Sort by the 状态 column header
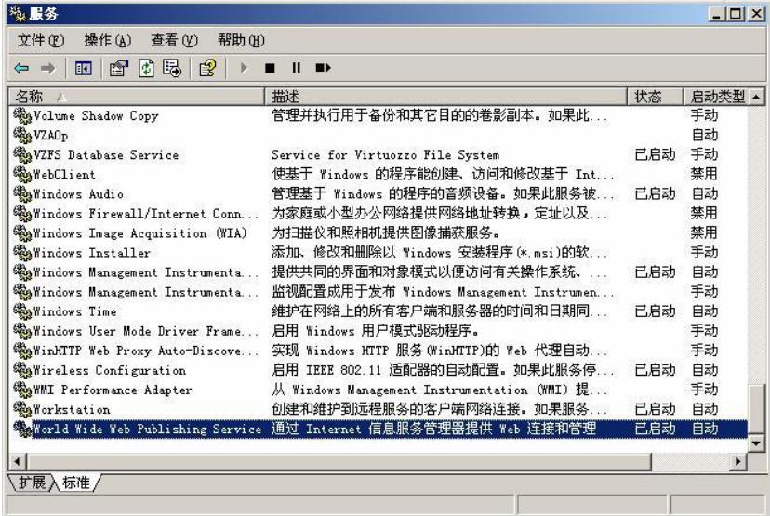The height and width of the screenshot is (516, 770). [656, 97]
